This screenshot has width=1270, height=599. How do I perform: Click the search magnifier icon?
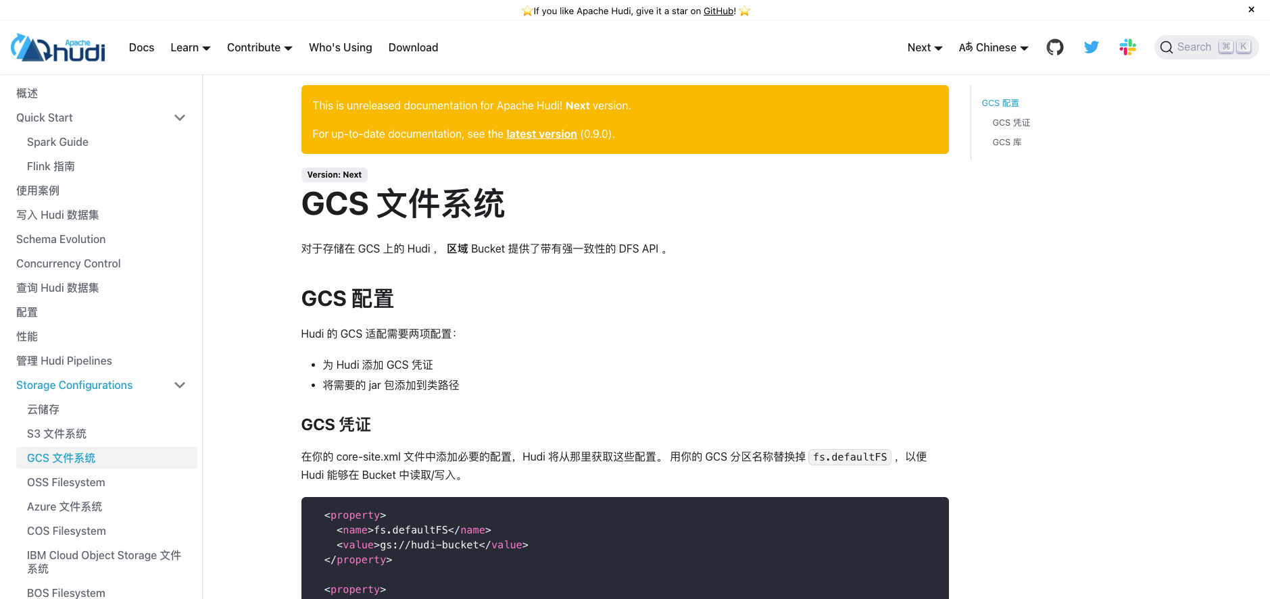click(1166, 47)
